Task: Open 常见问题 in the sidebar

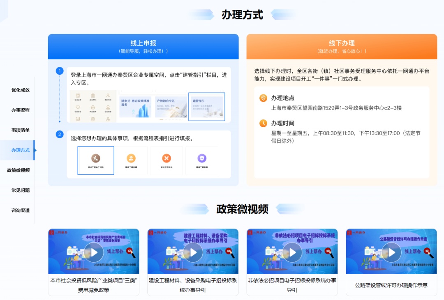Action: [x=21, y=190]
